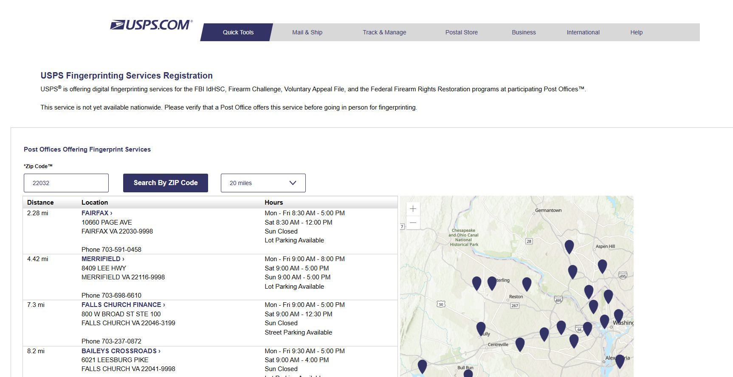Open the FALLS CHURCH FINANCE location link
The width and height of the screenshot is (733, 377).
tap(123, 305)
